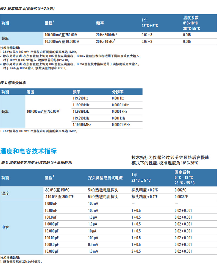Click the 温度和电容技术指标 section heading
The image size is (217, 269).
pyautogui.click(x=29, y=151)
